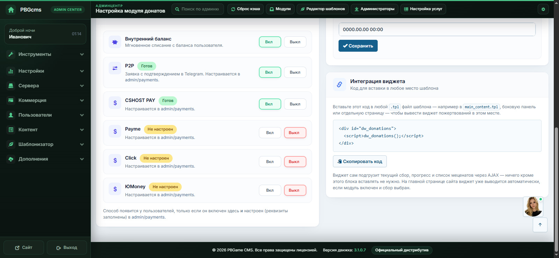This screenshot has height=258, width=559.
Task: Click Скопировать код button
Action: [360, 161]
